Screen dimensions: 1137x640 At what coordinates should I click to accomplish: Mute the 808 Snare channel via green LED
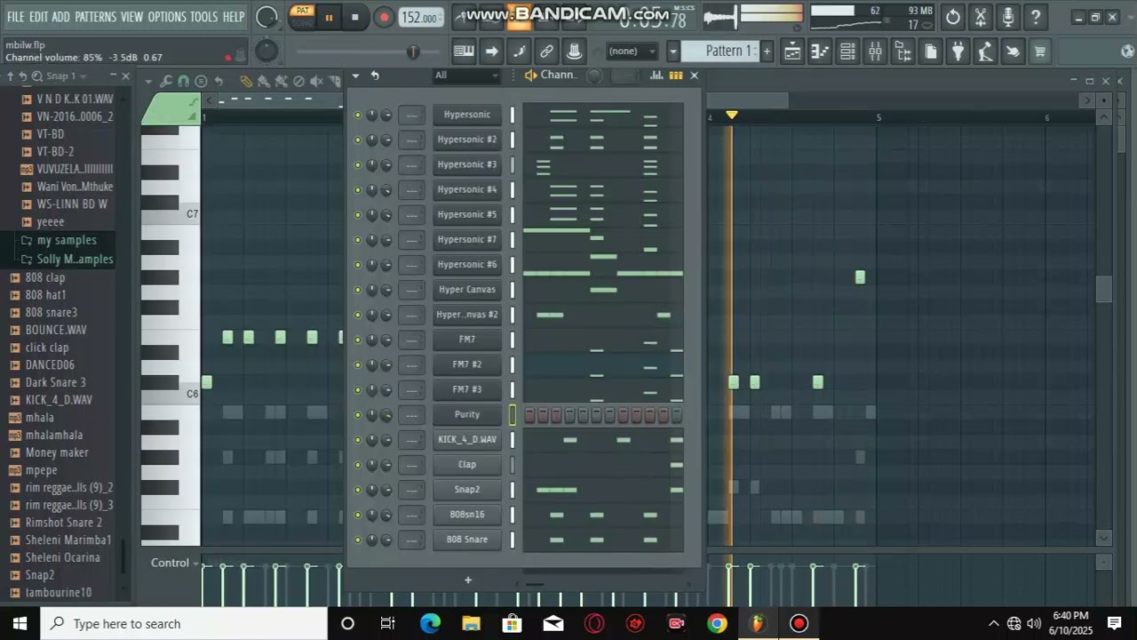[358, 540]
